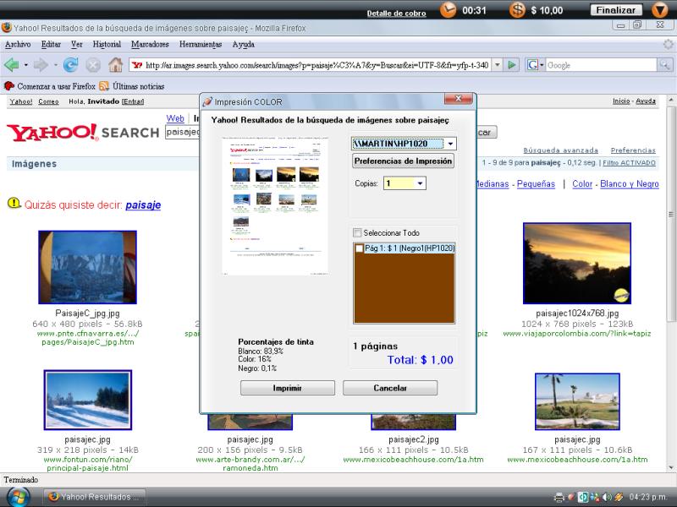The height and width of the screenshot is (507, 677).
Task: Click the printer icon in the system tray
Action: pos(559,497)
